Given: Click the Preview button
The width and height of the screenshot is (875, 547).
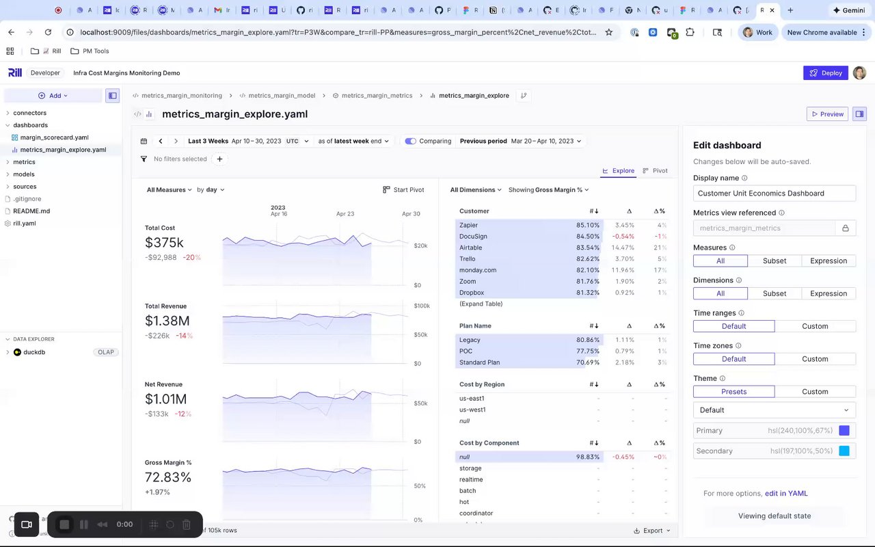Looking at the screenshot, I should click(x=827, y=114).
